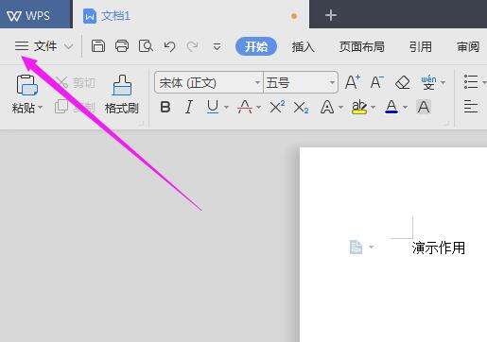The height and width of the screenshot is (342, 487).
Task: Toggle Underline formatting
Action: [x=213, y=107]
